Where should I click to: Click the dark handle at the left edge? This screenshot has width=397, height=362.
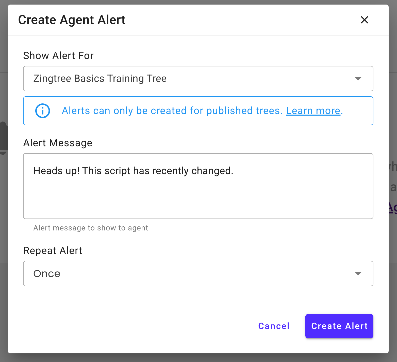click(3, 138)
